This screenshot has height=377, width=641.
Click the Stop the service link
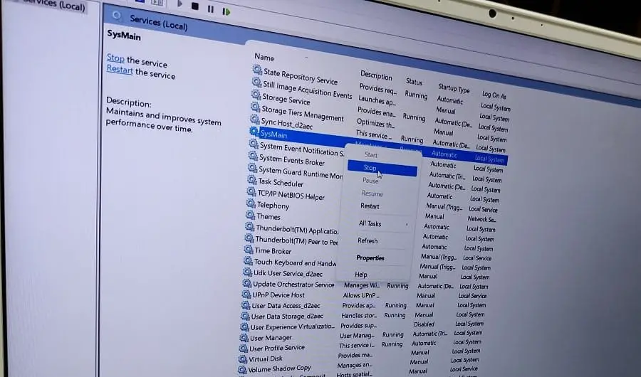pyautogui.click(x=115, y=58)
